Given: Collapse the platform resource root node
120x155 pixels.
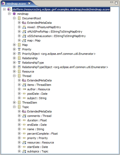Looking at the screenshot, I should (x=4, y=9).
